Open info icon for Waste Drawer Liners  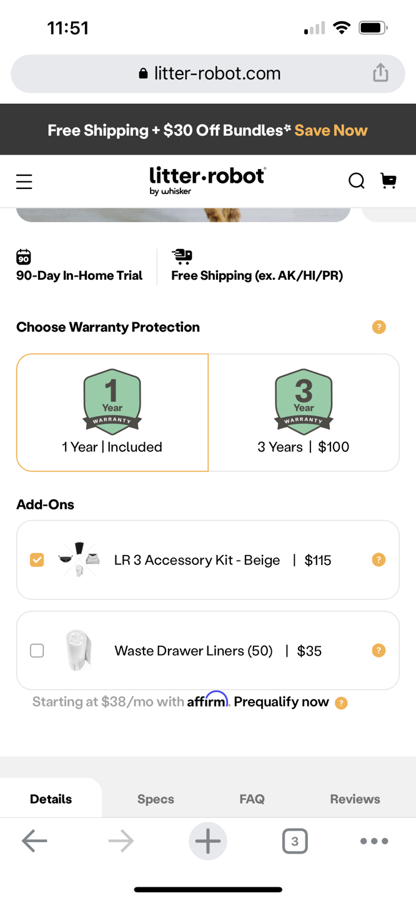point(379,651)
